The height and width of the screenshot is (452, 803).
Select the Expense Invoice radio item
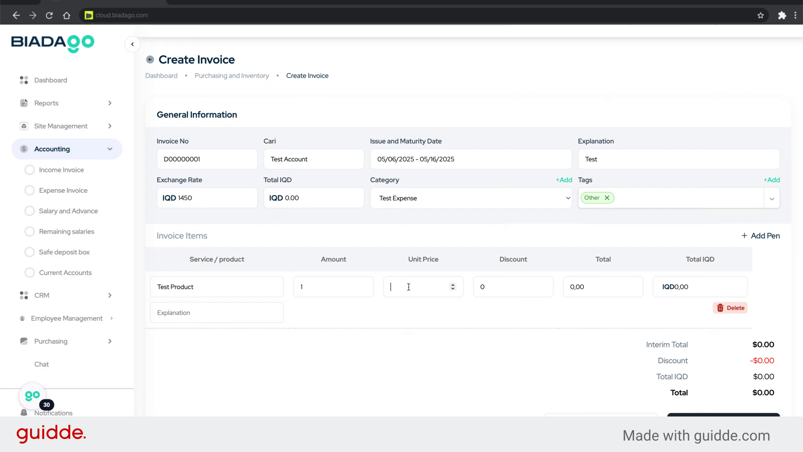(x=30, y=190)
